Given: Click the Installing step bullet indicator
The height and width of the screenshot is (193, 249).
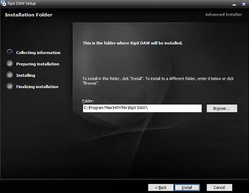Looking at the screenshot, I should tap(10, 75).
